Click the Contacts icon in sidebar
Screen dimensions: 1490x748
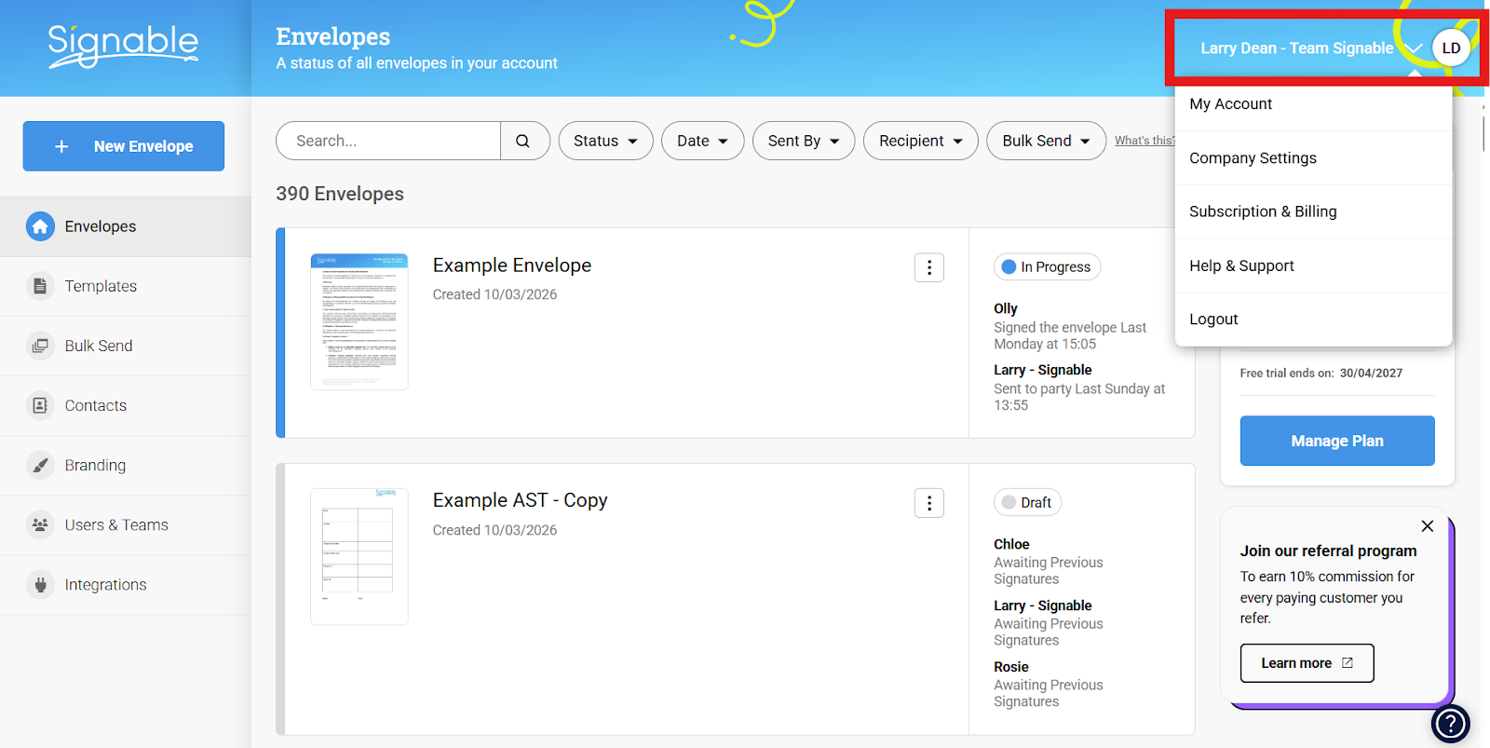(x=40, y=405)
